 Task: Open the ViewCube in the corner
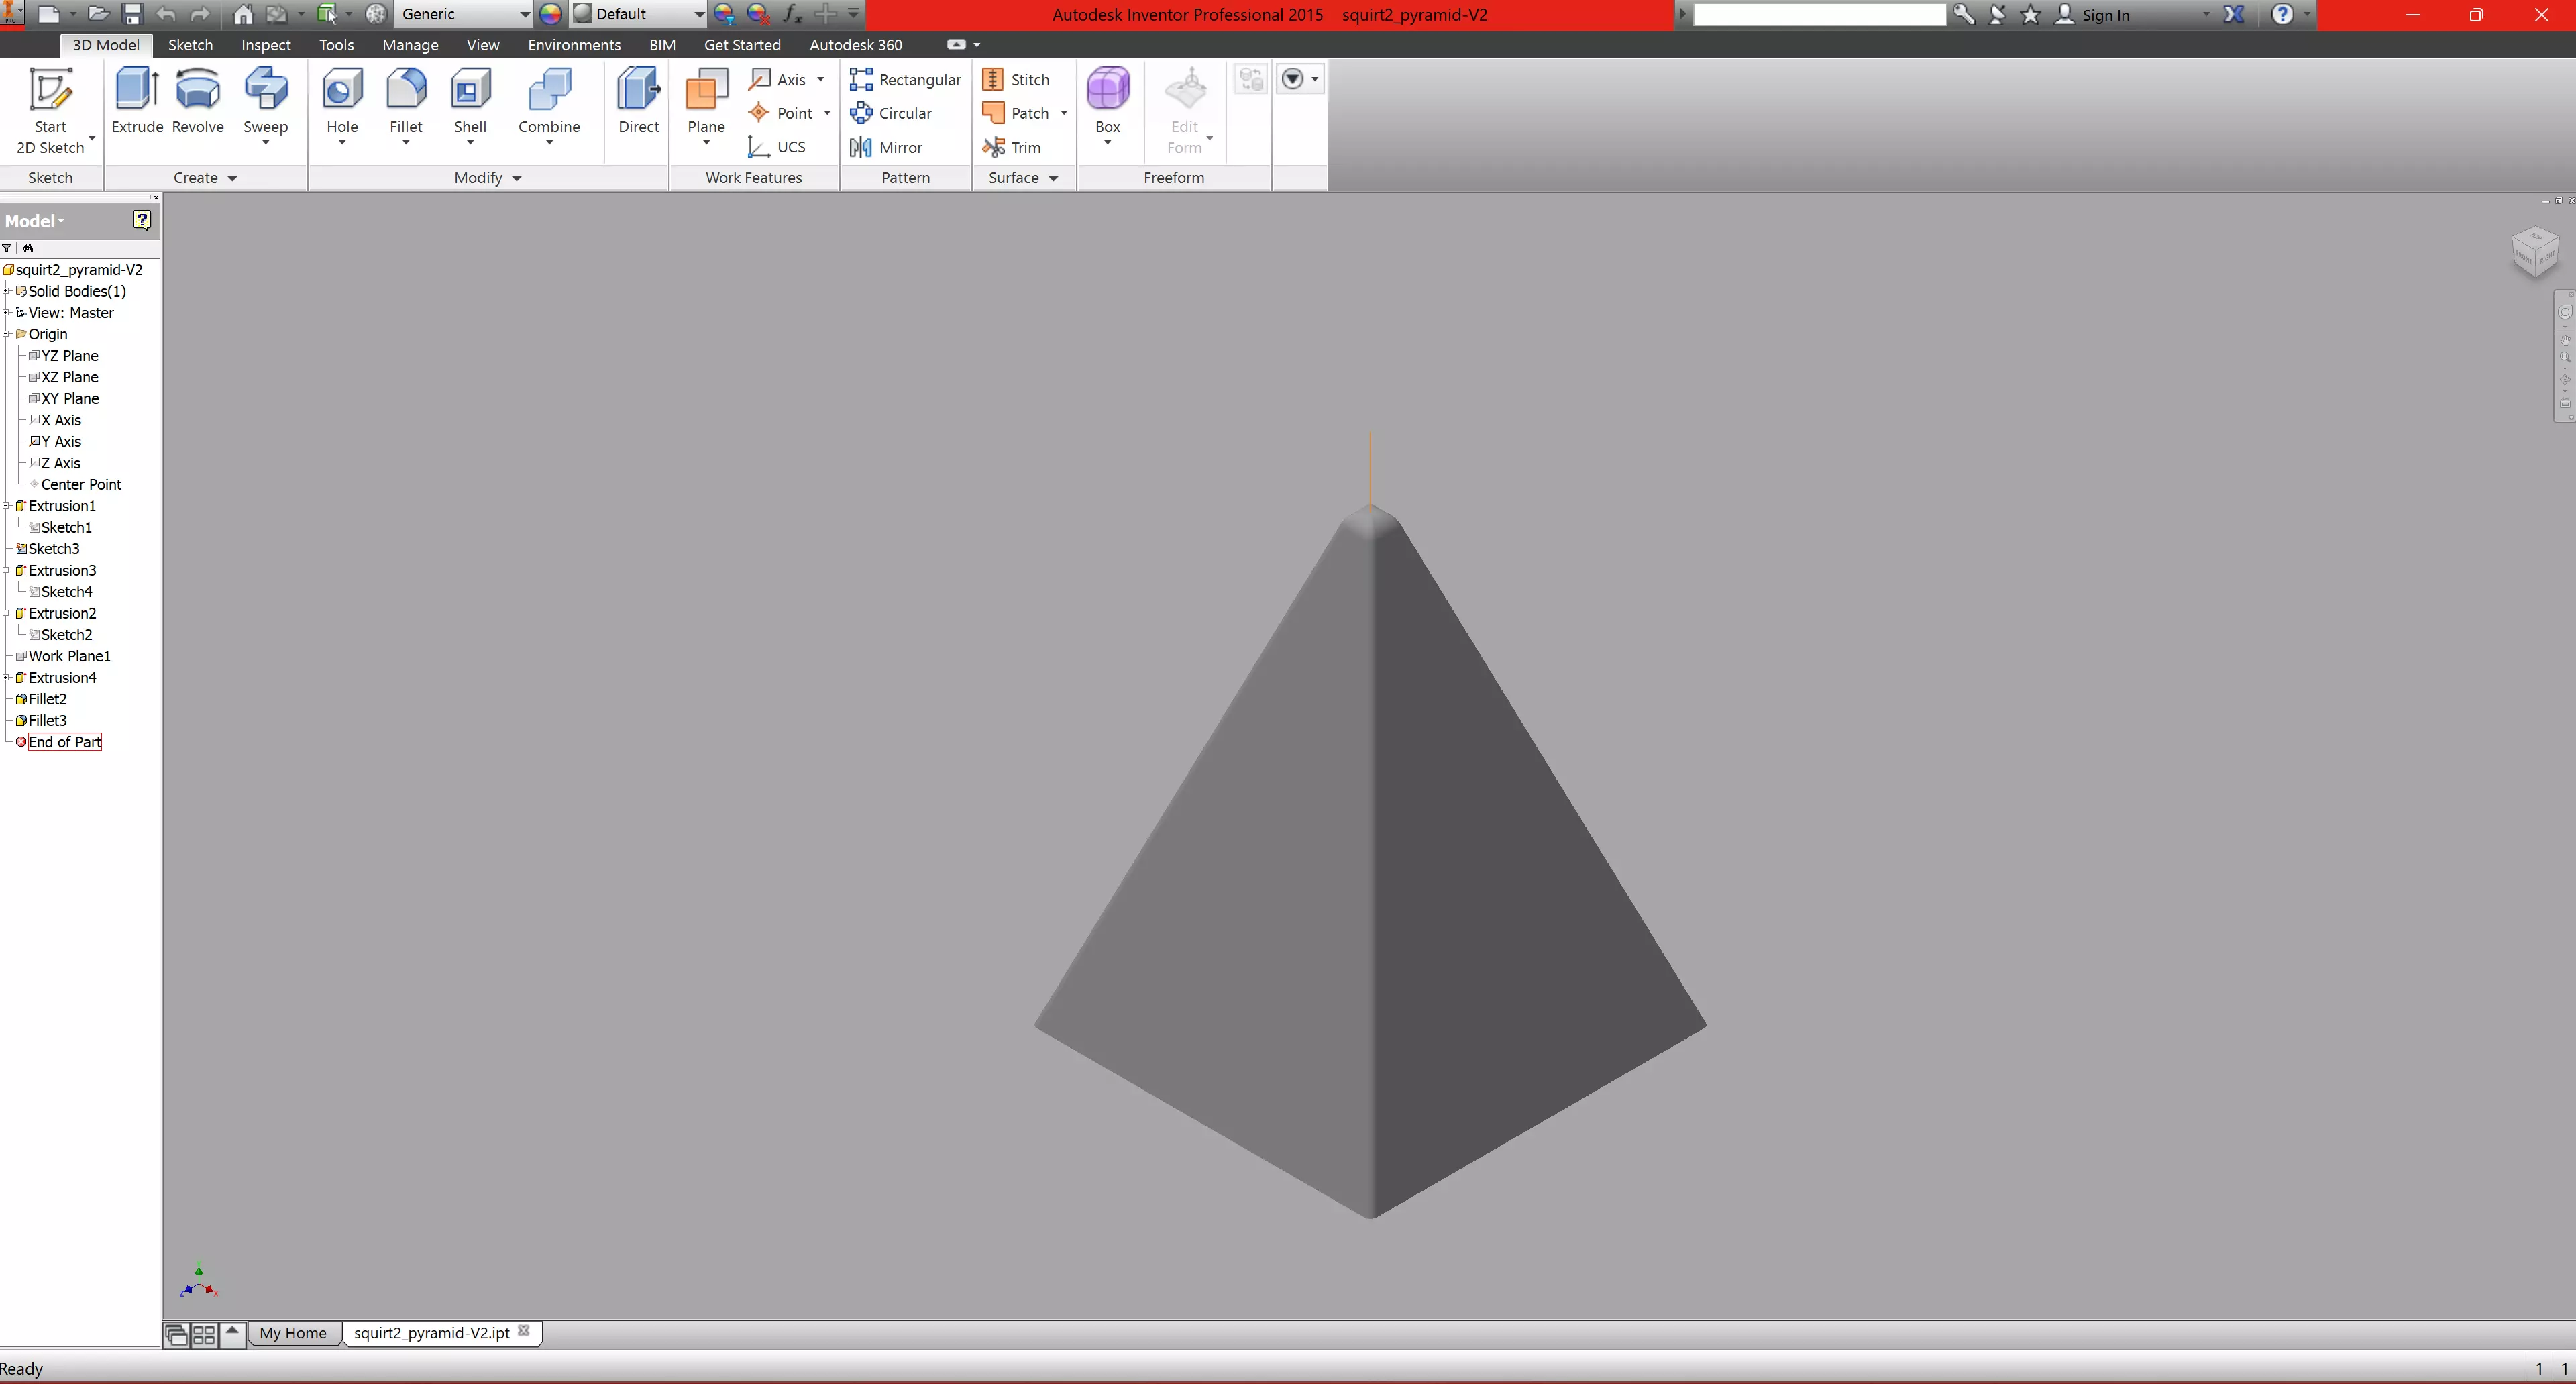pyautogui.click(x=2535, y=252)
